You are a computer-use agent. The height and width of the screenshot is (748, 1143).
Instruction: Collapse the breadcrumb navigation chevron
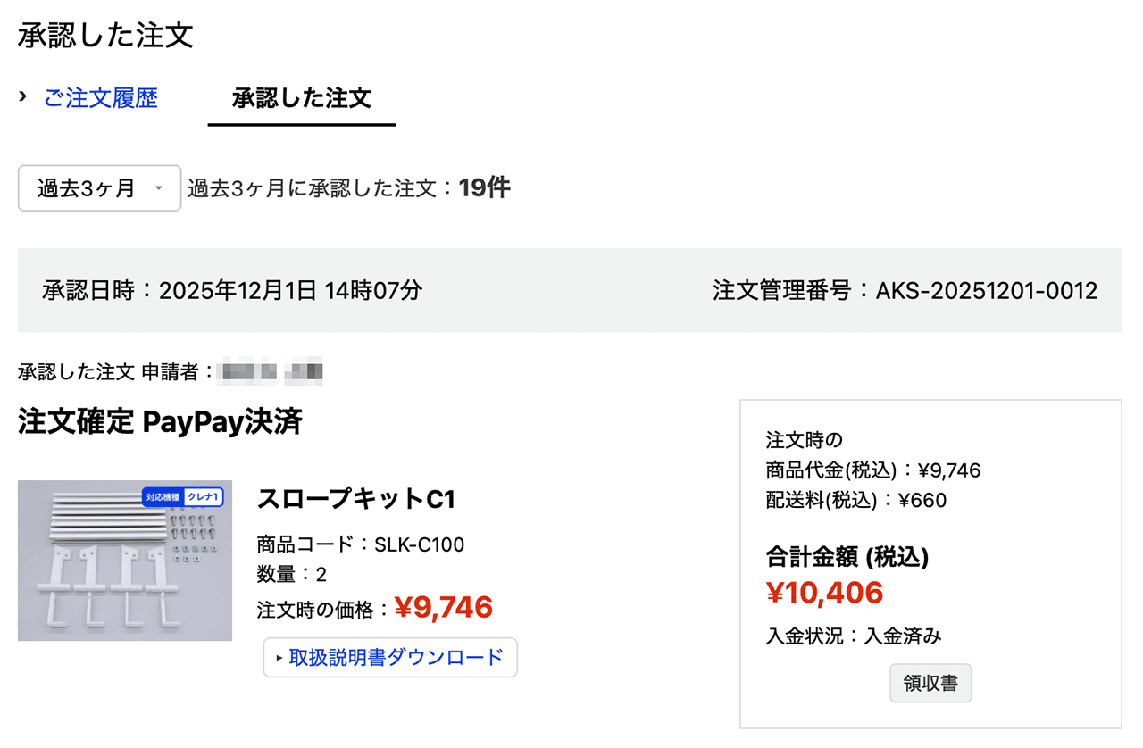[22, 98]
